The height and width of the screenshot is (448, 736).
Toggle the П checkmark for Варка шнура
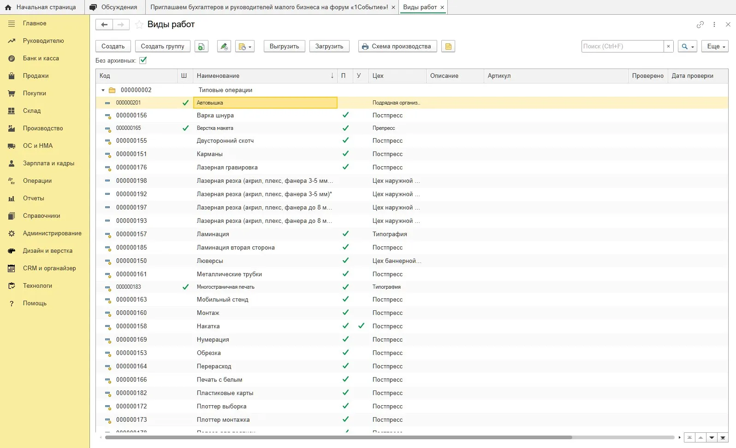tap(345, 115)
